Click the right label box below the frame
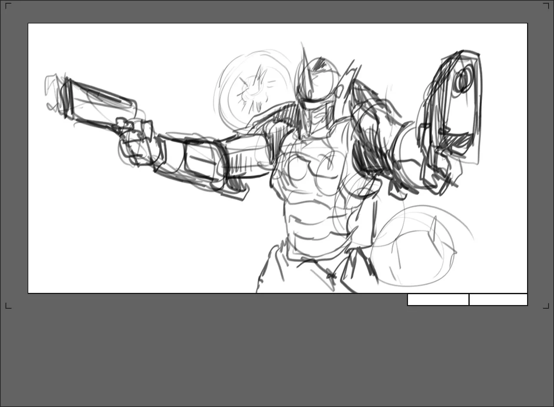The height and width of the screenshot is (407, 554). (x=498, y=300)
